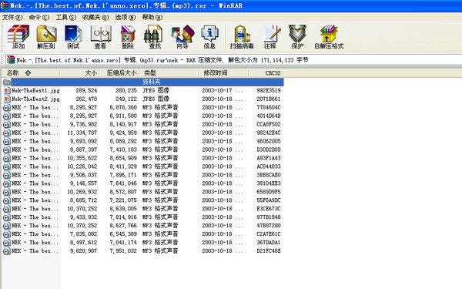Click the CRC value E3CB673C
Image resolution: width=462 pixels, height=289 pixels.
click(x=269, y=209)
